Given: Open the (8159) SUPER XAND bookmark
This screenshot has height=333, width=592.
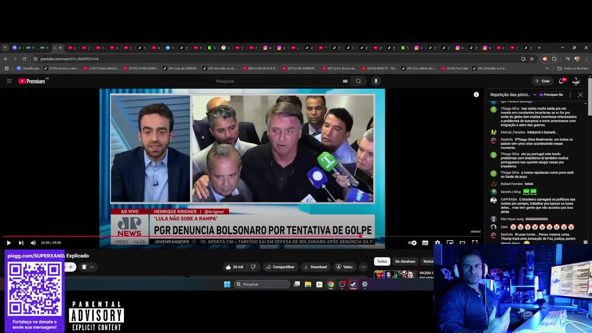Looking at the screenshot, I should tap(141, 68).
